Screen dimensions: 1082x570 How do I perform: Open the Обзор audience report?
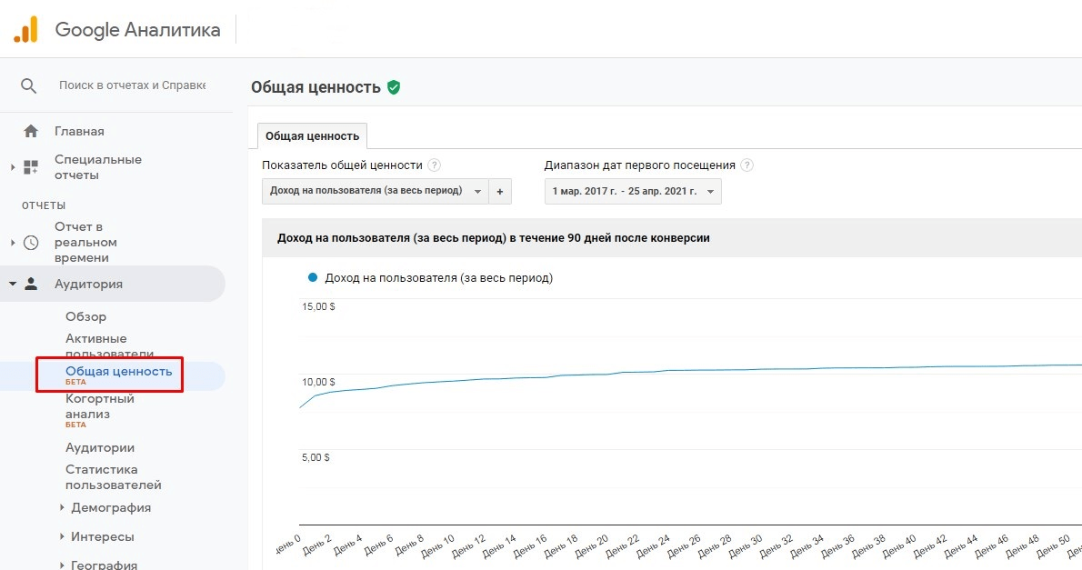coord(85,316)
